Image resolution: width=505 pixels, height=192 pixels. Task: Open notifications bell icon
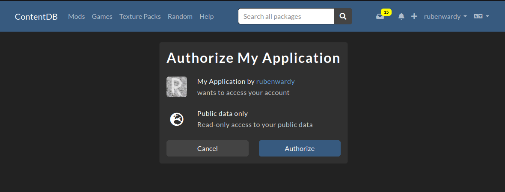tap(401, 16)
